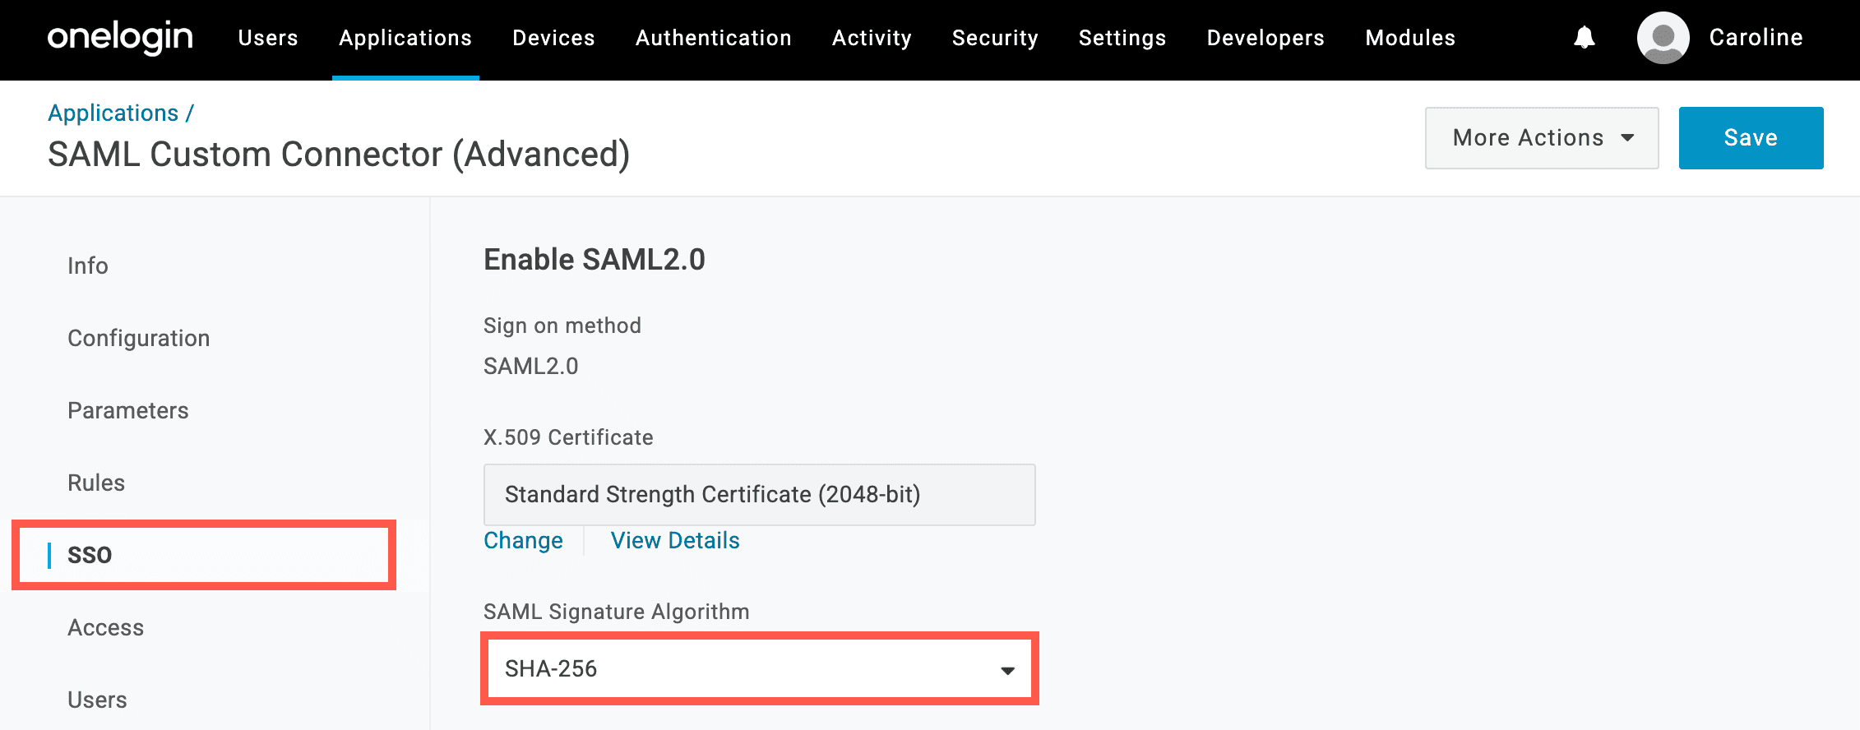Open the View Details certificate link
The height and width of the screenshot is (730, 1860).
click(675, 541)
